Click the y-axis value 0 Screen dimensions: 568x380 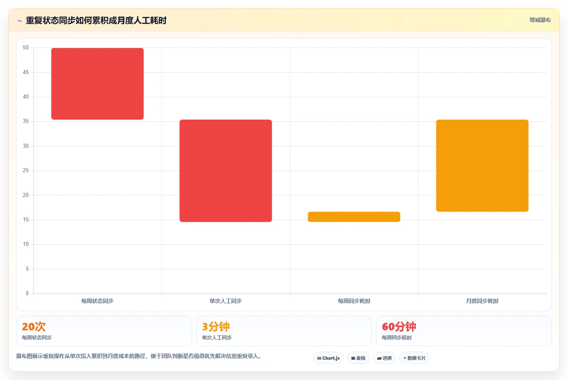click(x=27, y=293)
